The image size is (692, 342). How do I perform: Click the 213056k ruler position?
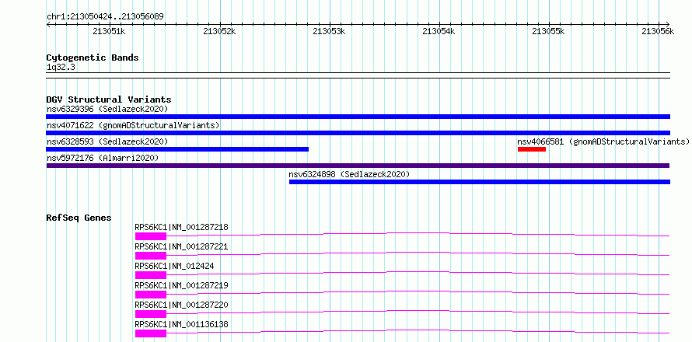coord(658,31)
